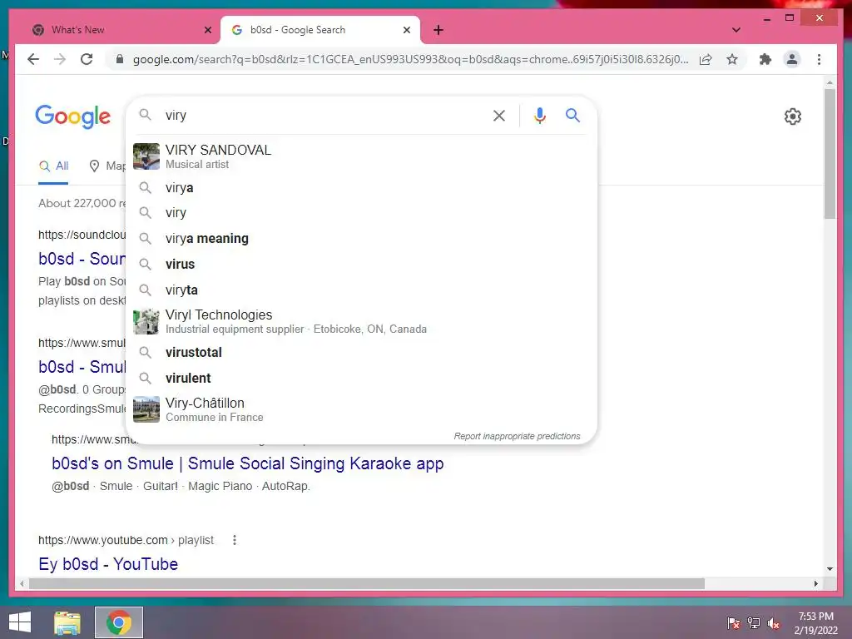
Task: Start voice search with the microphone
Action: (539, 115)
